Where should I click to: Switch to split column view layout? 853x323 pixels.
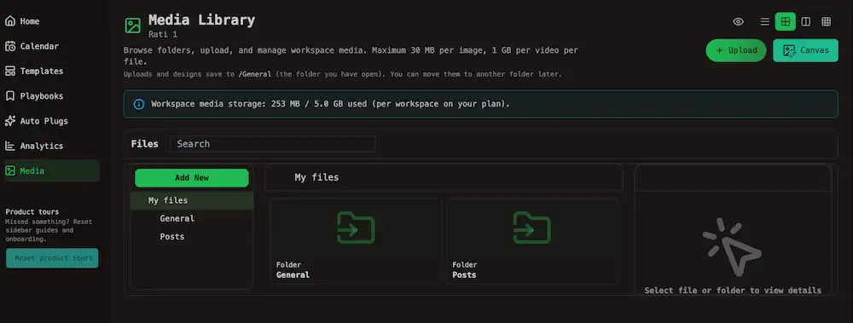(806, 22)
